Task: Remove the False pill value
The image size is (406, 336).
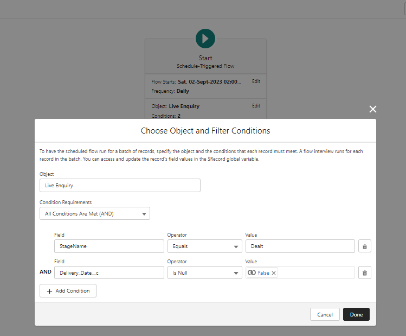Action: (x=274, y=273)
